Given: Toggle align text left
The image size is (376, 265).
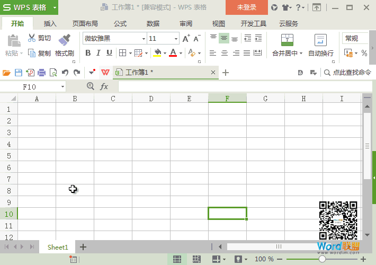Looking at the screenshot, I should pos(213,53).
